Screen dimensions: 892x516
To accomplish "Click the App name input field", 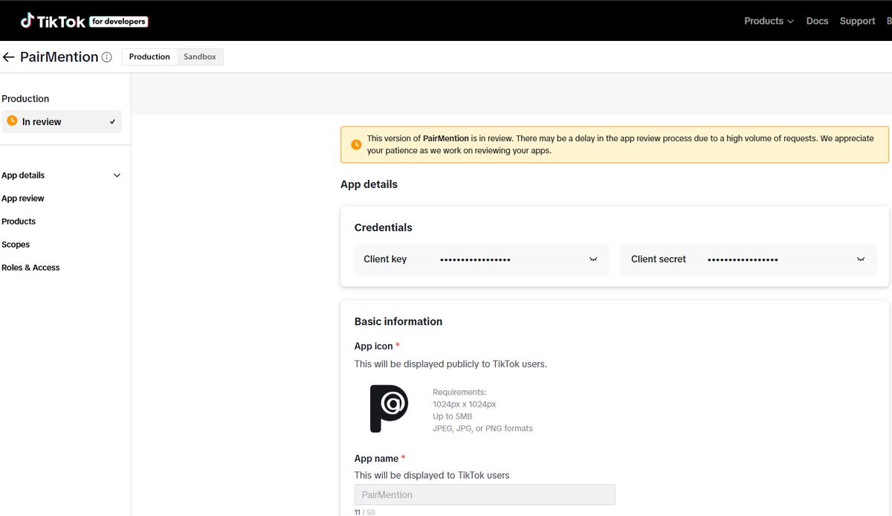I will [x=485, y=494].
